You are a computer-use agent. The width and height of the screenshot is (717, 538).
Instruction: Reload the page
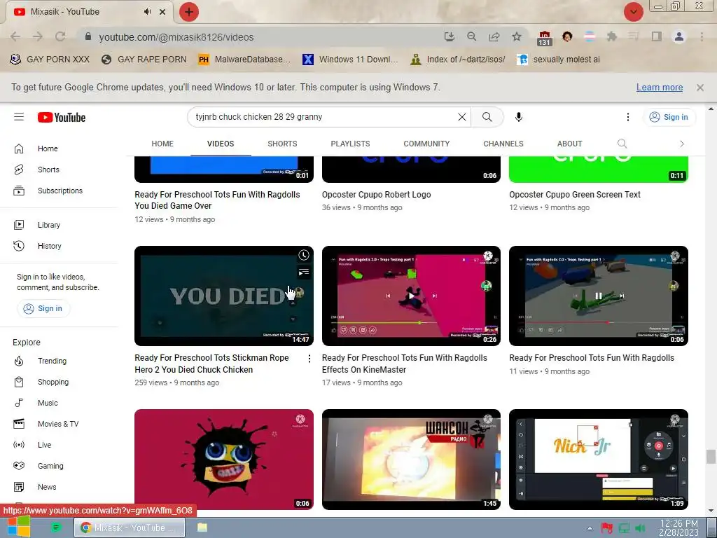tap(60, 36)
